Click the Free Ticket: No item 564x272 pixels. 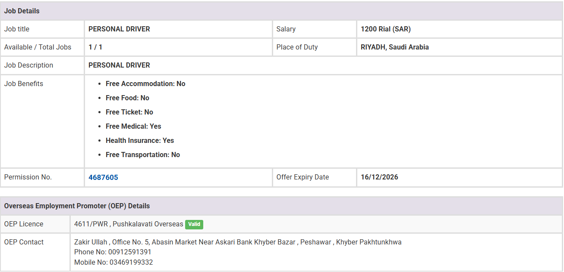tap(129, 112)
